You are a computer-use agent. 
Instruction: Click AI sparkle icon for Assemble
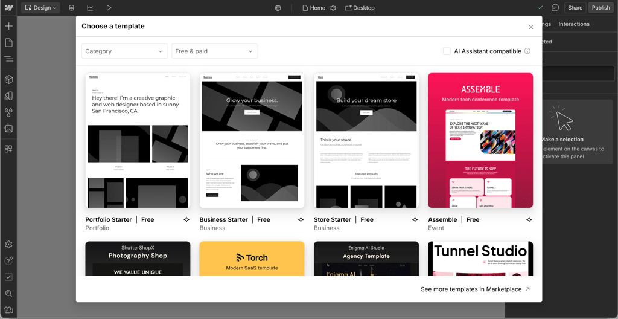pyautogui.click(x=529, y=219)
